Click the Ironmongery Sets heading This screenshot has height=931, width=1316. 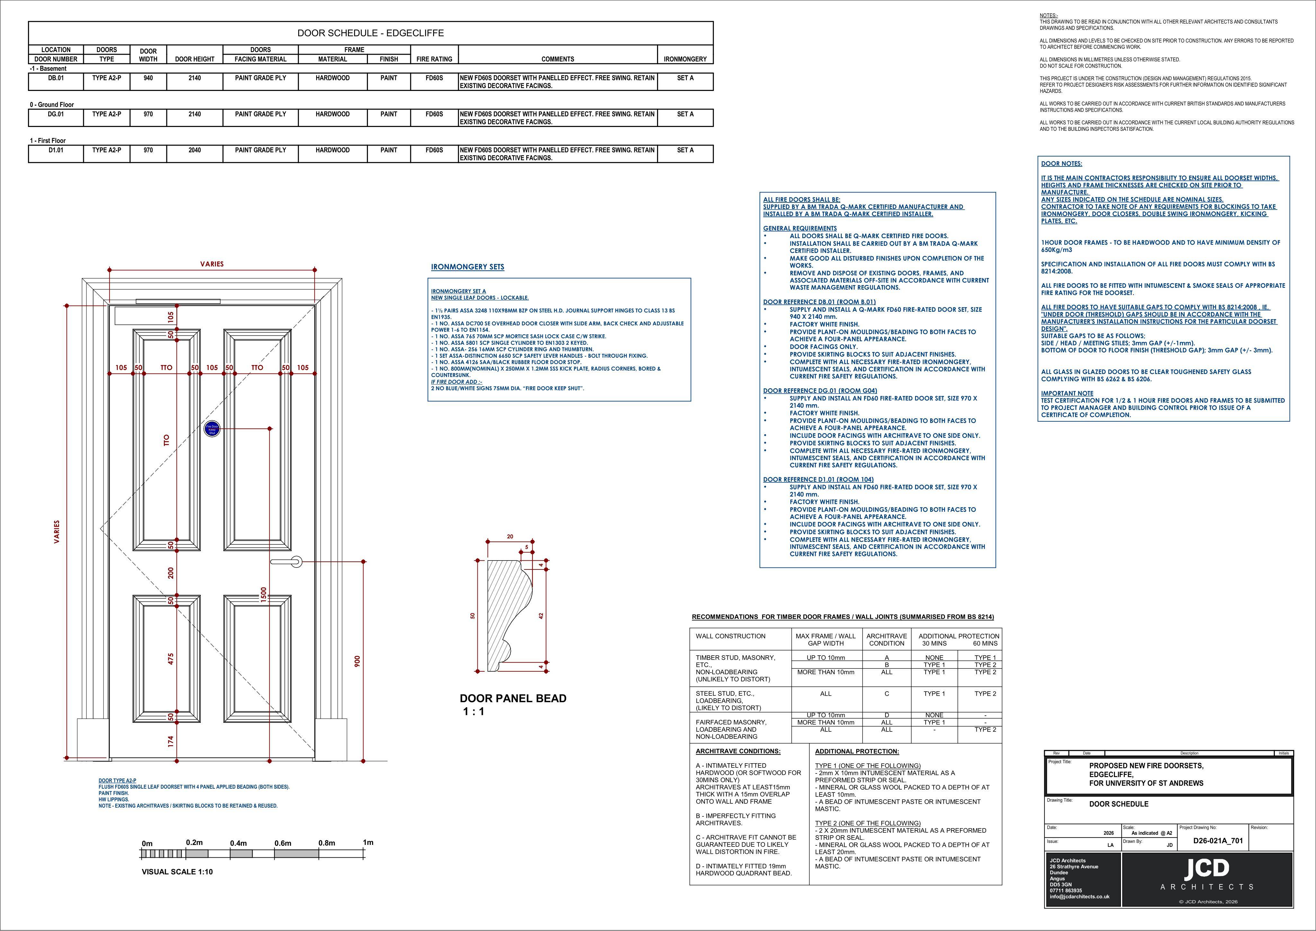pos(468,266)
